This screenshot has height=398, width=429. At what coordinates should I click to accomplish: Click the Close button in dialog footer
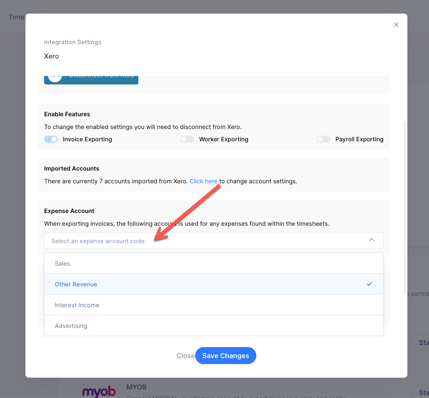185,356
